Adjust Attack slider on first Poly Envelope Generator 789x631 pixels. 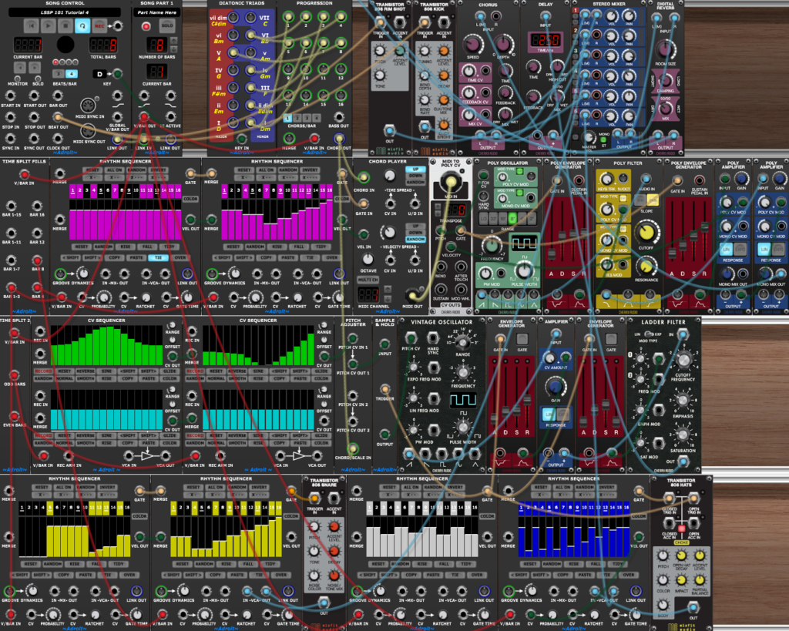pyautogui.click(x=552, y=254)
